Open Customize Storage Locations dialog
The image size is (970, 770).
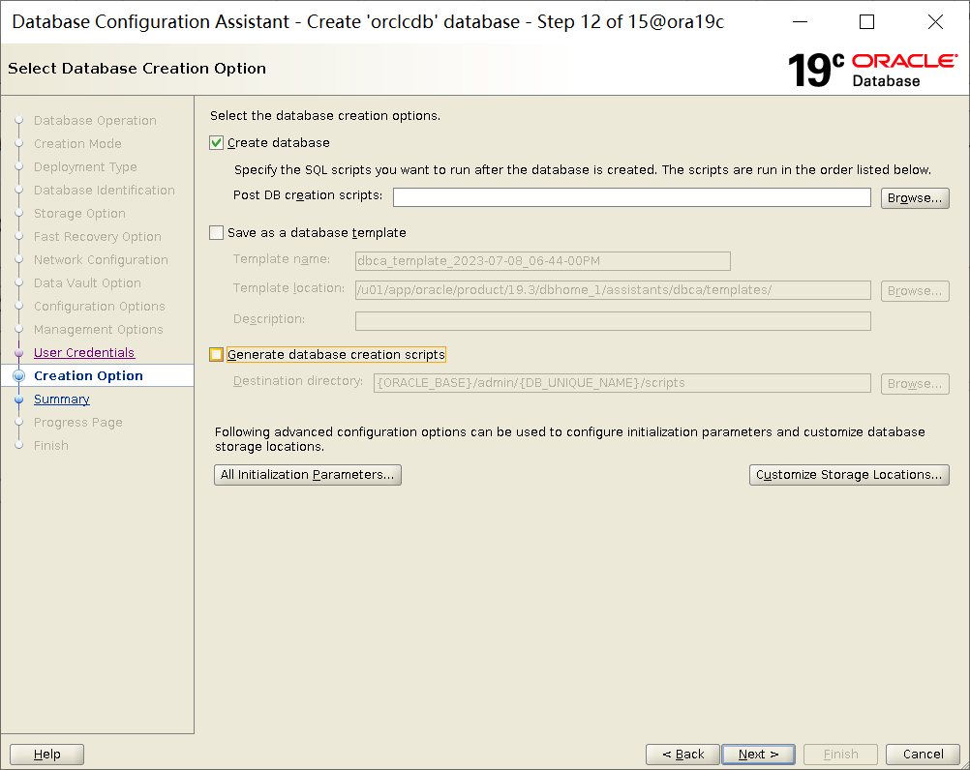point(849,475)
